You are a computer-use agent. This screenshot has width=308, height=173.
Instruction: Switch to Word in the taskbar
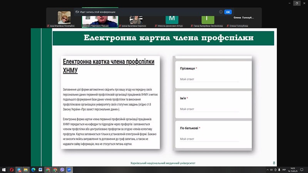coord(40,169)
